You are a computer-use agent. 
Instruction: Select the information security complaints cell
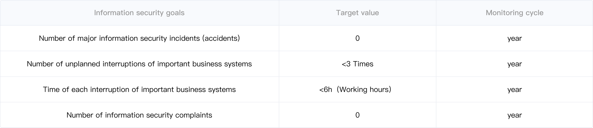(139, 115)
